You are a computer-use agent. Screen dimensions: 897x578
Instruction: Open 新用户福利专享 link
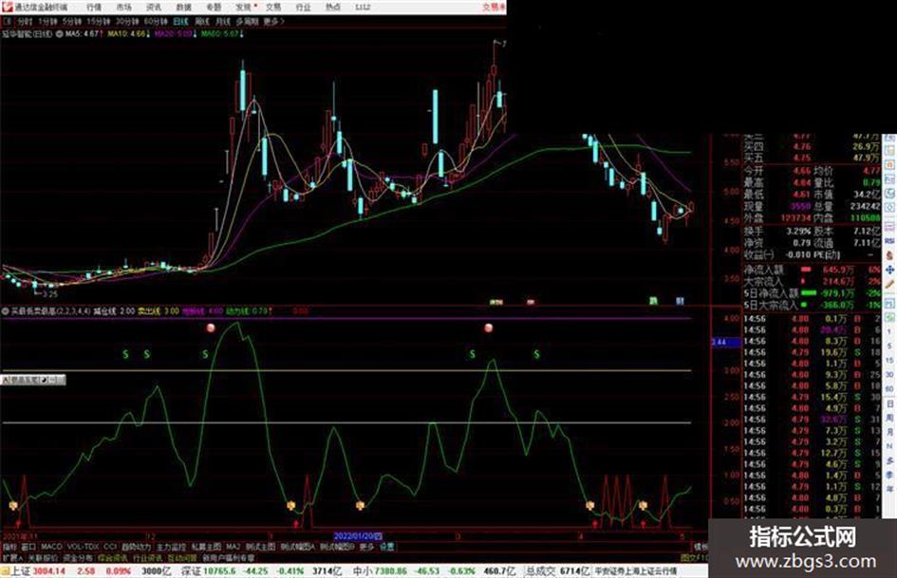pyautogui.click(x=228, y=557)
